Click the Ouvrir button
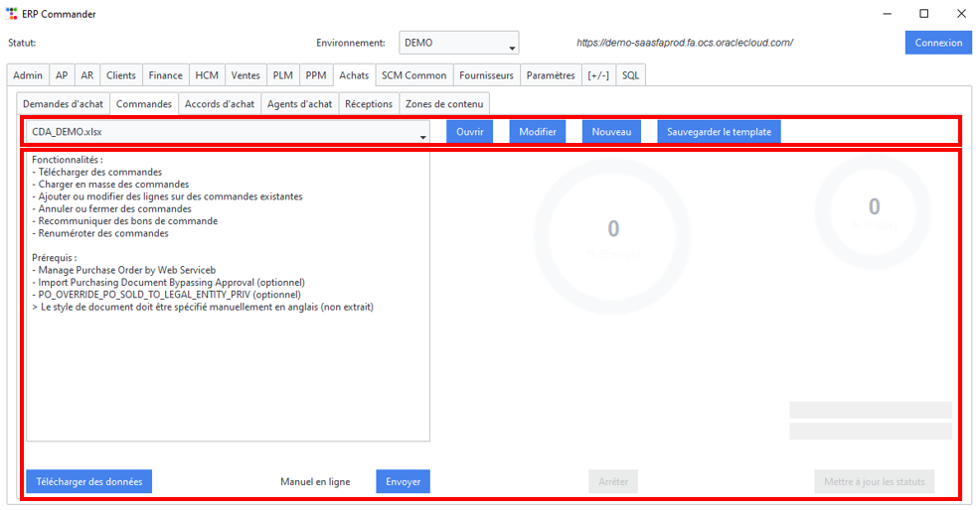This screenshot has height=510, width=980. (469, 132)
